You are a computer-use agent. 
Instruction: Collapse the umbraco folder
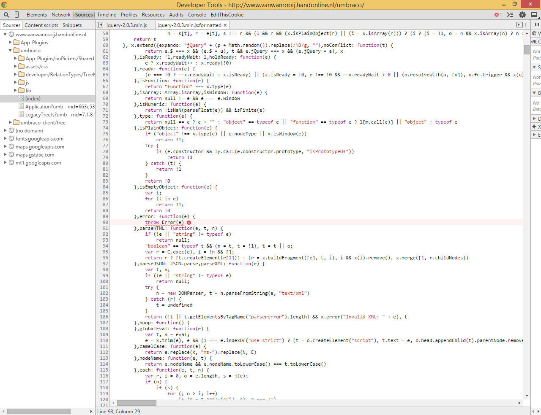coord(11,51)
